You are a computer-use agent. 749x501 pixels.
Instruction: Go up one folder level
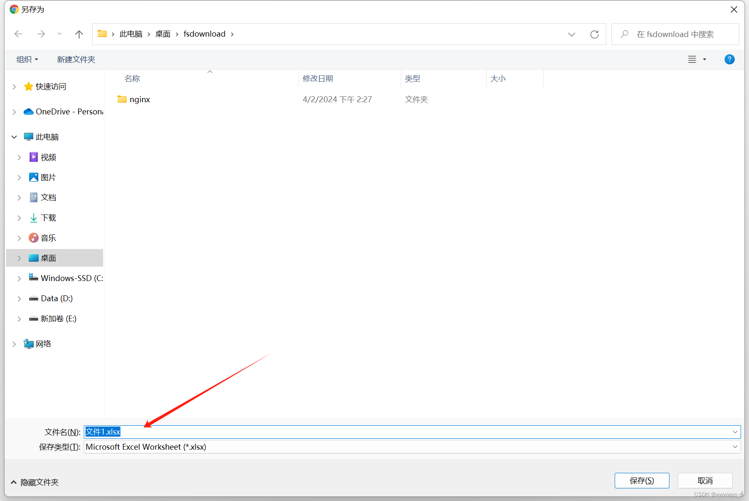(x=79, y=34)
